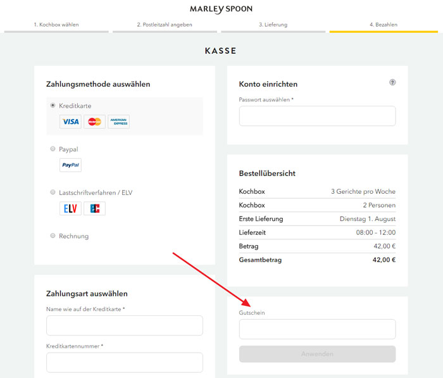
Task: Click the 2 Personen value
Action: point(379,205)
